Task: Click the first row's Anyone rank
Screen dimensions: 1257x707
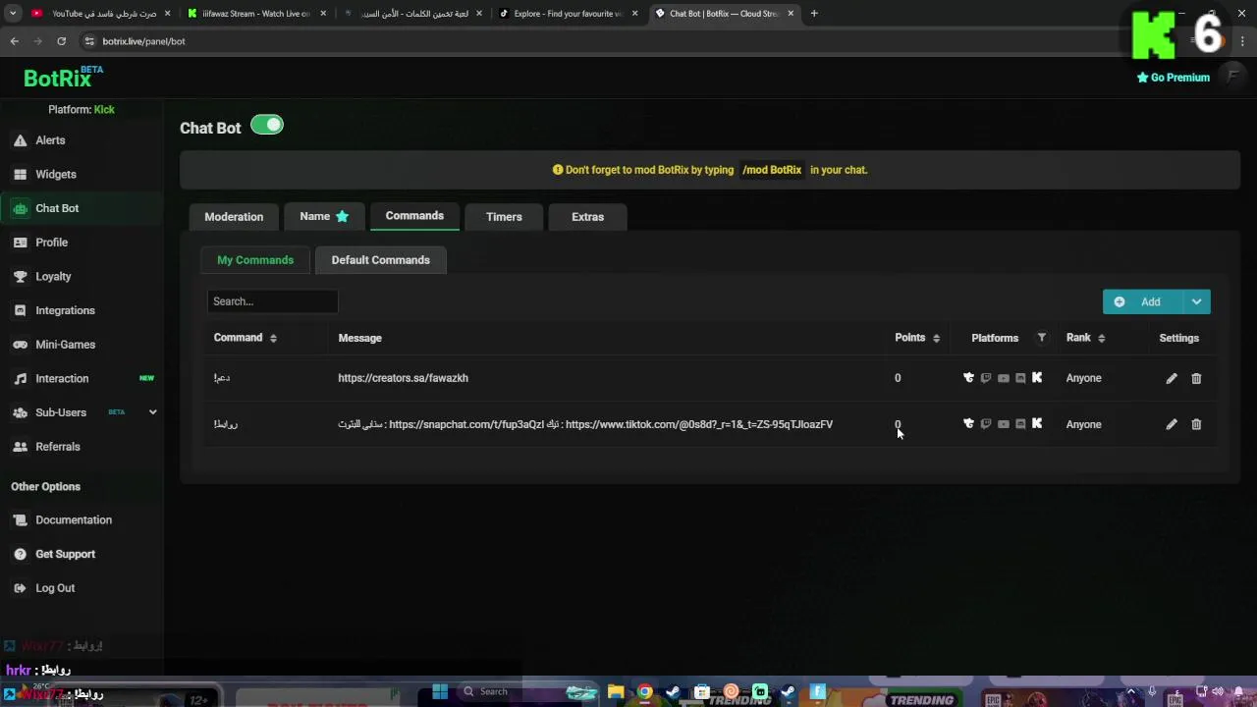Action: tap(1083, 378)
